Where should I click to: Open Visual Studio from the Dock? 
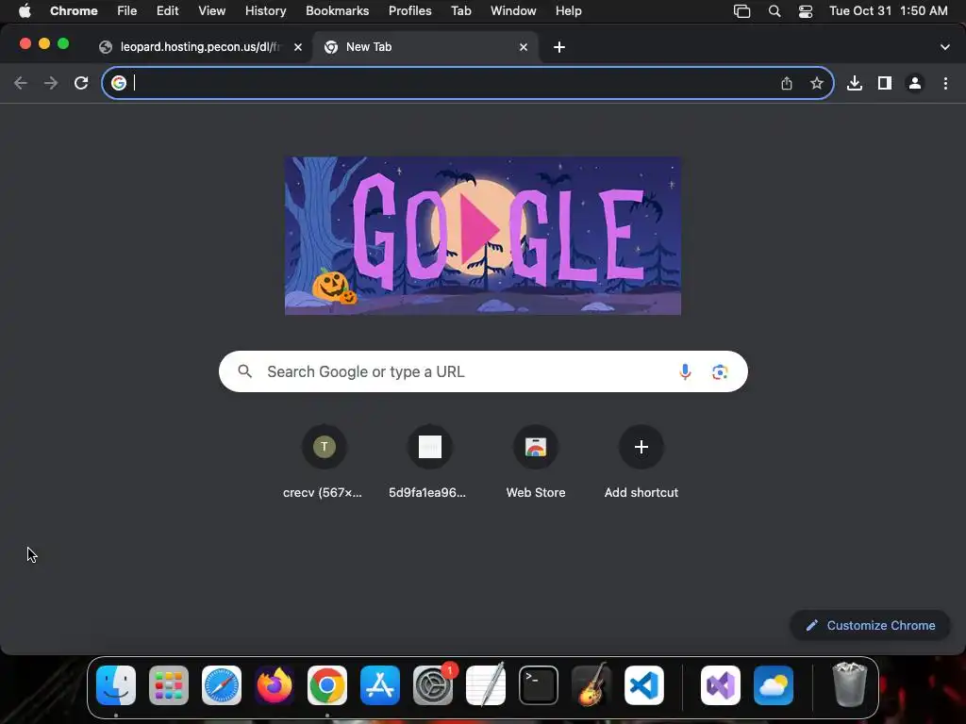[721, 685]
